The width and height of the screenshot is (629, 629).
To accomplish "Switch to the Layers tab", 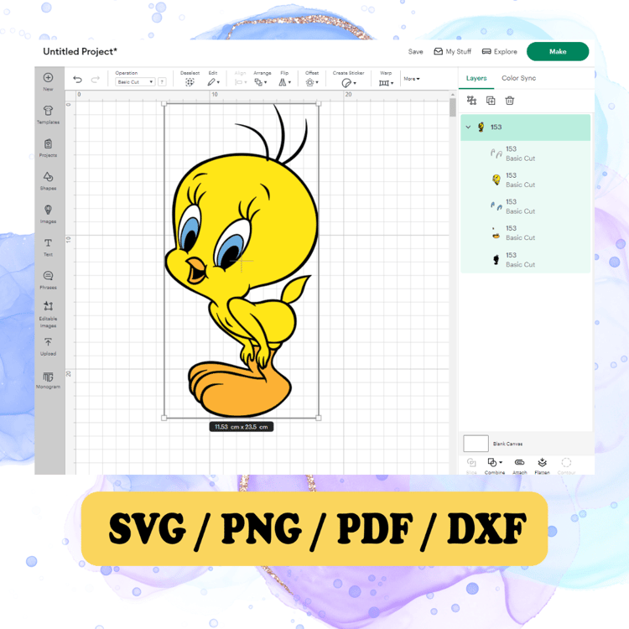I will tap(476, 78).
